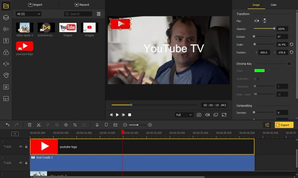Take a snapshot of preview
The width and height of the screenshot is (298, 178).
199,115
